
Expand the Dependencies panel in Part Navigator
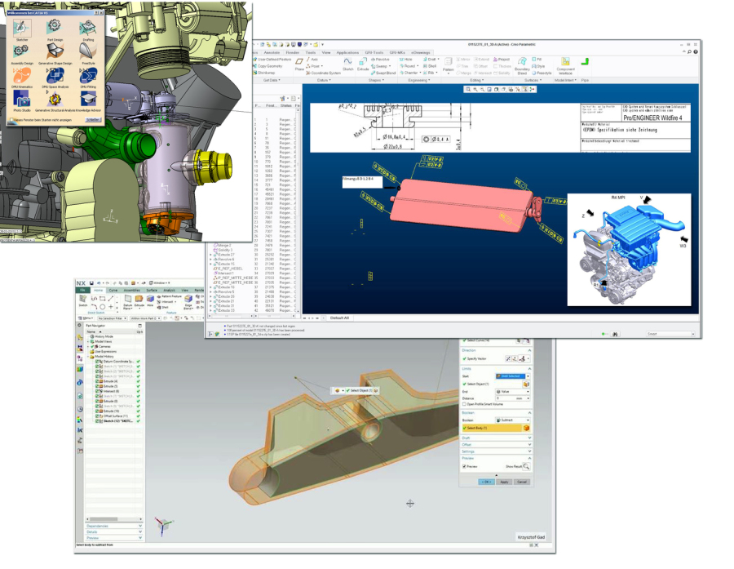pyautogui.click(x=114, y=526)
